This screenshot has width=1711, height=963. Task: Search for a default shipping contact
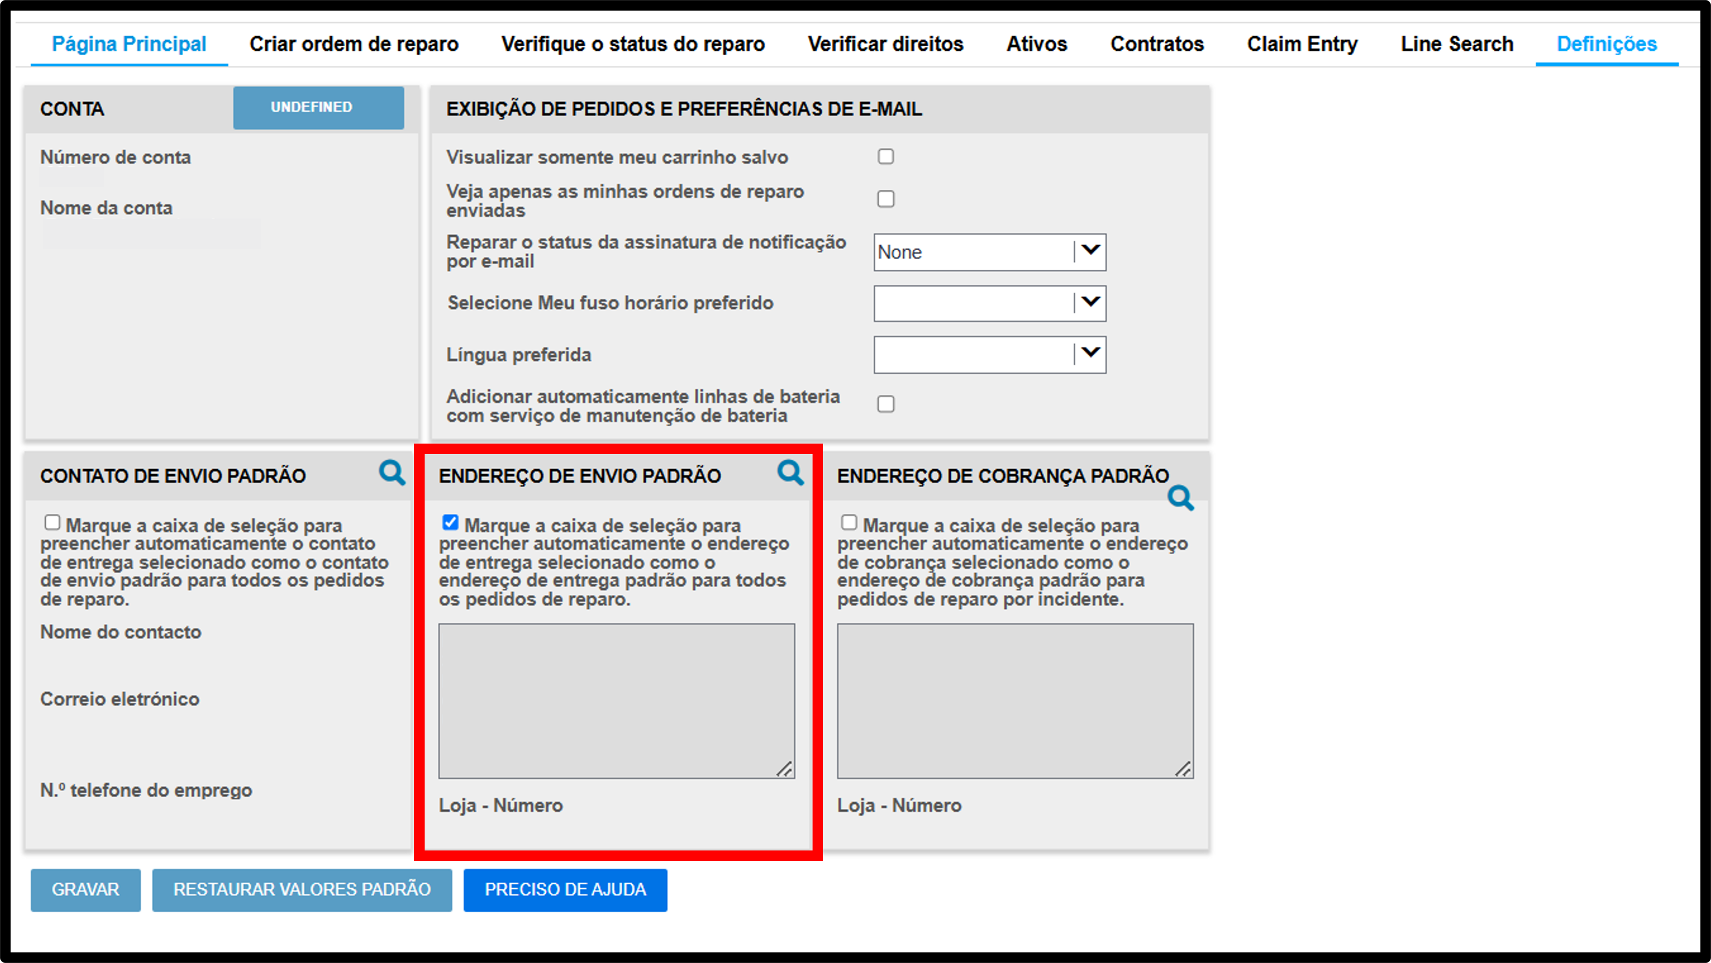tap(392, 473)
